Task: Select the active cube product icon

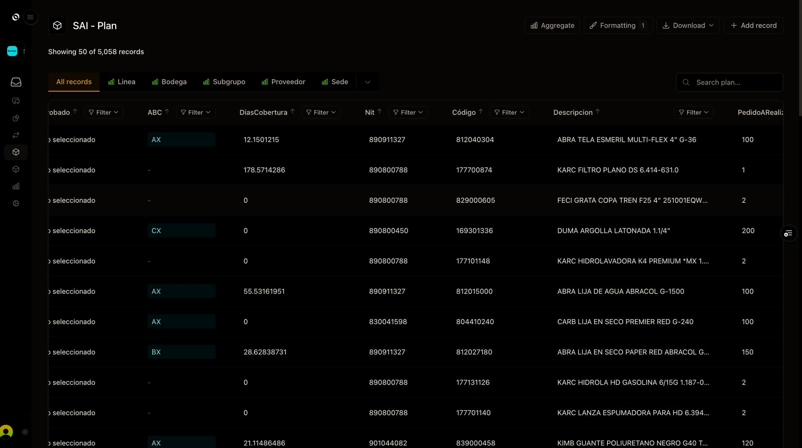Action: (16, 152)
